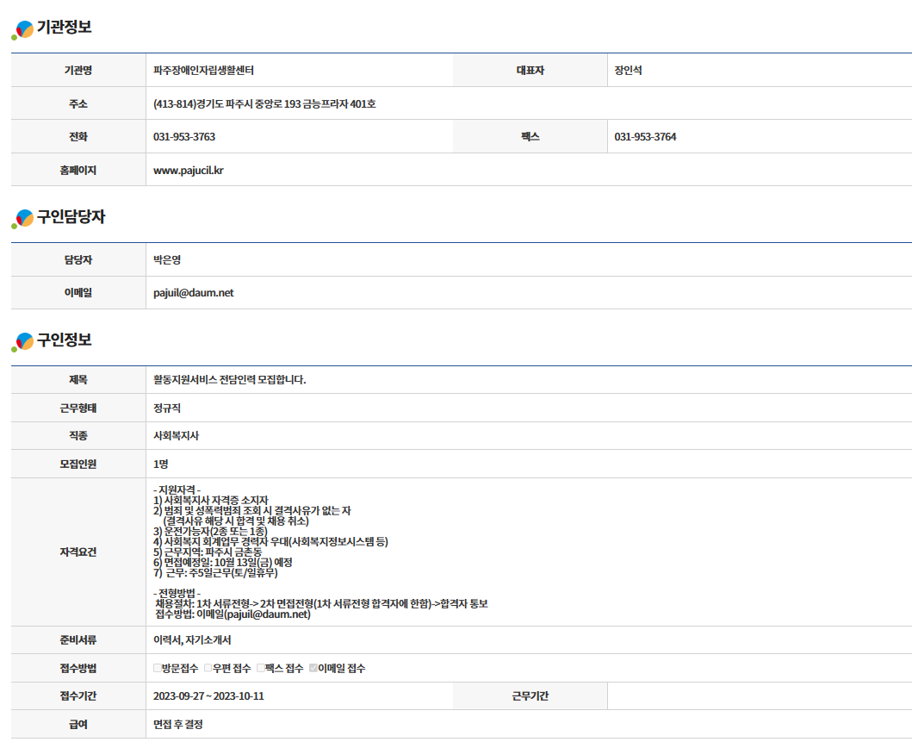Click the empty 근무기간 value cell
Screen dimensions: 912x742
758,696
